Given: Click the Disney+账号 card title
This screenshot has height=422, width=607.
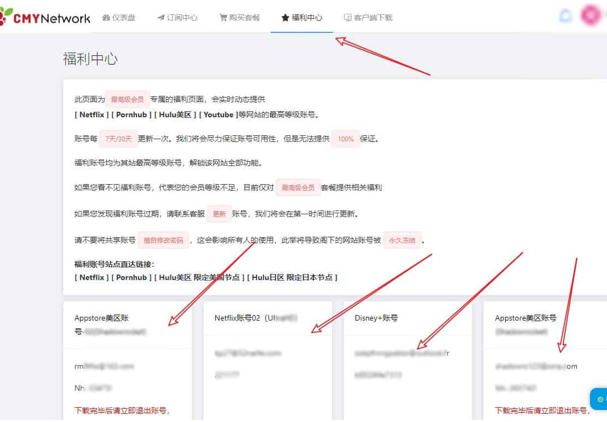Looking at the screenshot, I should (x=376, y=318).
